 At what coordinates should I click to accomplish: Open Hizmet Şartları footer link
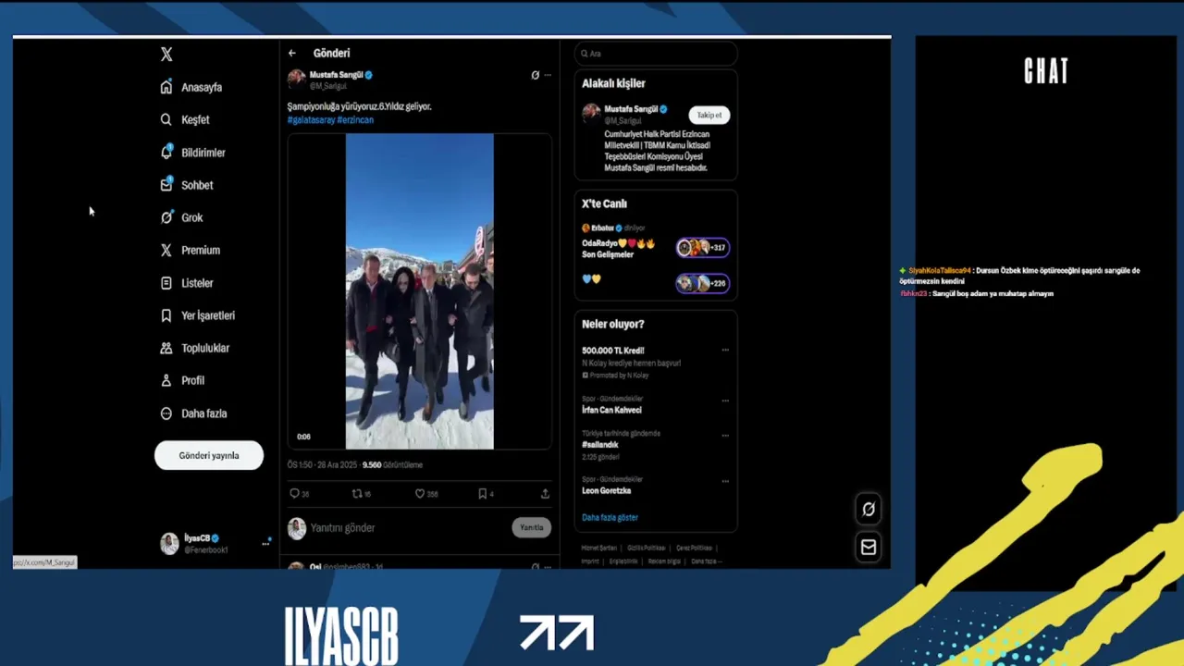tap(599, 548)
